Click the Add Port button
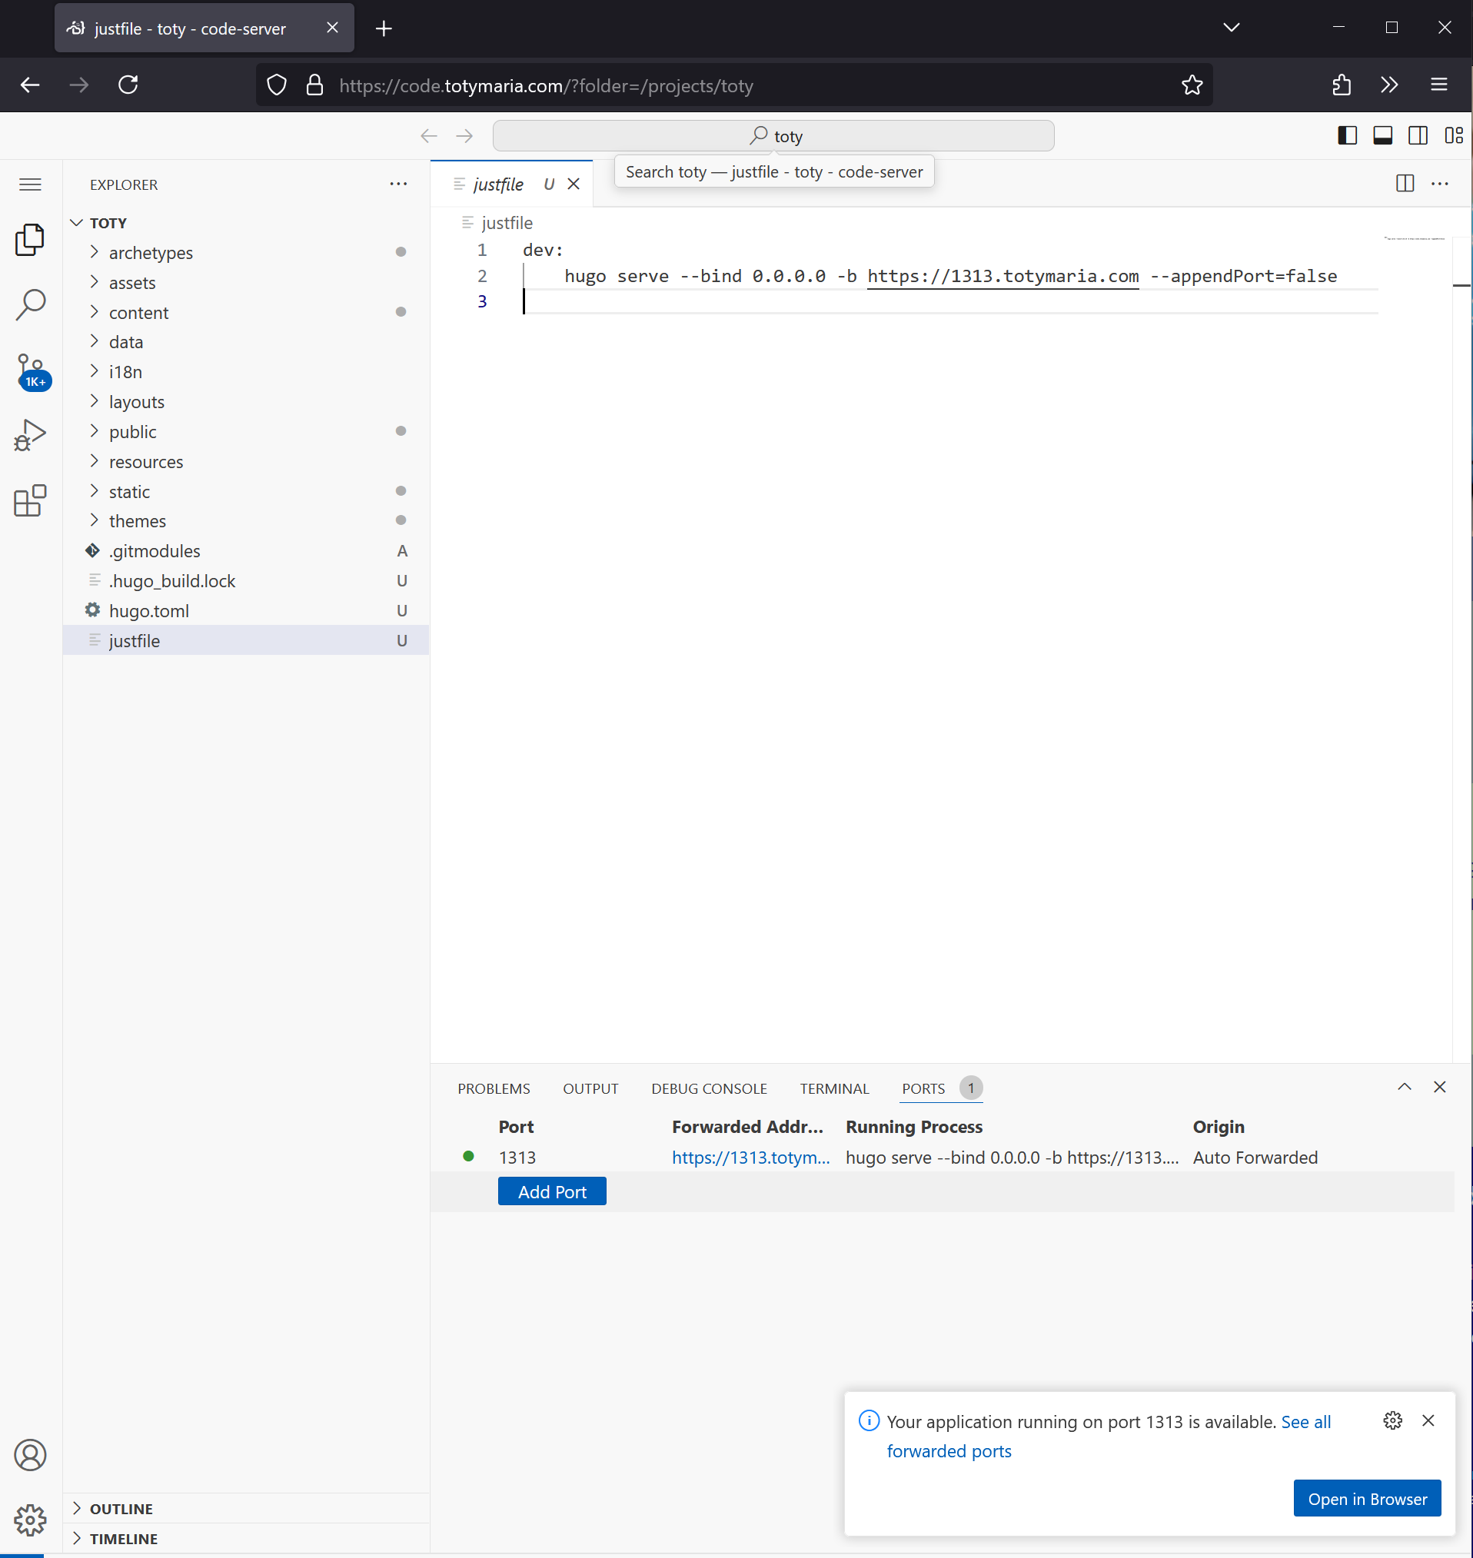The height and width of the screenshot is (1558, 1473). (x=552, y=1191)
